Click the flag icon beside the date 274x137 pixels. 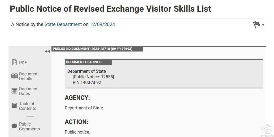(x=256, y=25)
